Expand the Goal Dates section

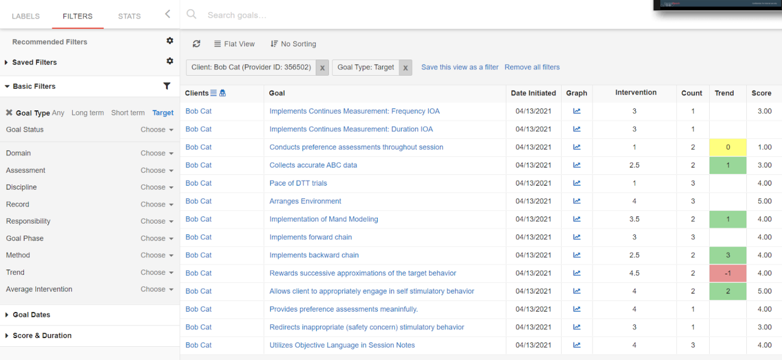[32, 315]
